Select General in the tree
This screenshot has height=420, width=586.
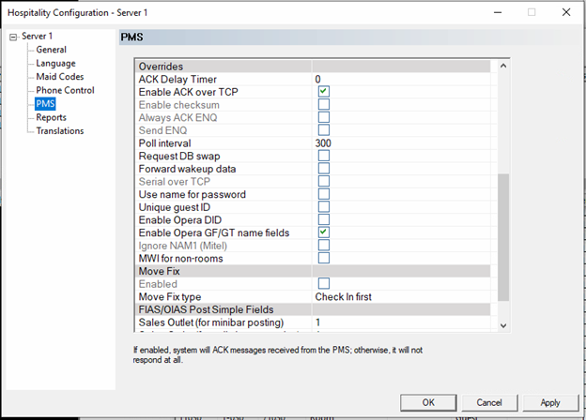tap(51, 50)
